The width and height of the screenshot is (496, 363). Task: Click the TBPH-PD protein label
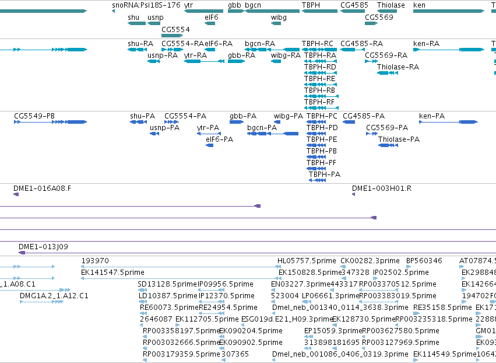coord(322,128)
